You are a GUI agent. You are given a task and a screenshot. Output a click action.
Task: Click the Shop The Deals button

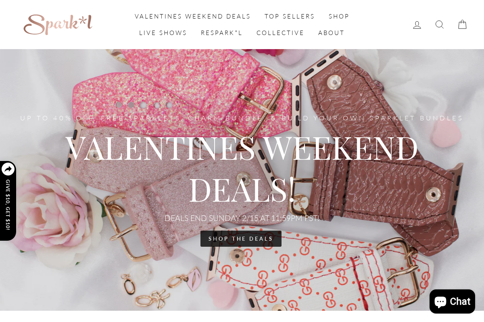[x=241, y=239]
